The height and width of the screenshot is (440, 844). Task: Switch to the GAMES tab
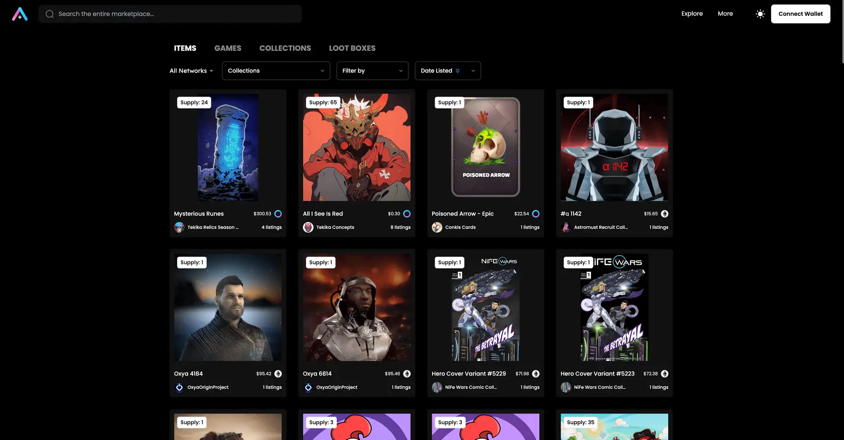(x=228, y=48)
